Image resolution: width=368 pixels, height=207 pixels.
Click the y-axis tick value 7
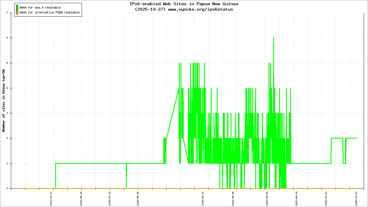click(10, 13)
